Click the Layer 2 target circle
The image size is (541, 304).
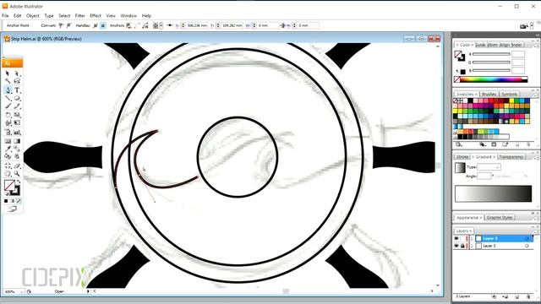pyautogui.click(x=527, y=238)
